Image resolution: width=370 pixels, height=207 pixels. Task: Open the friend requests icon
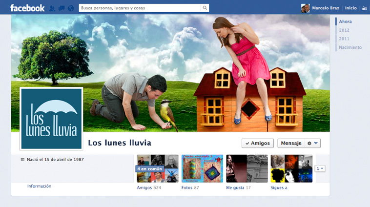click(52, 8)
